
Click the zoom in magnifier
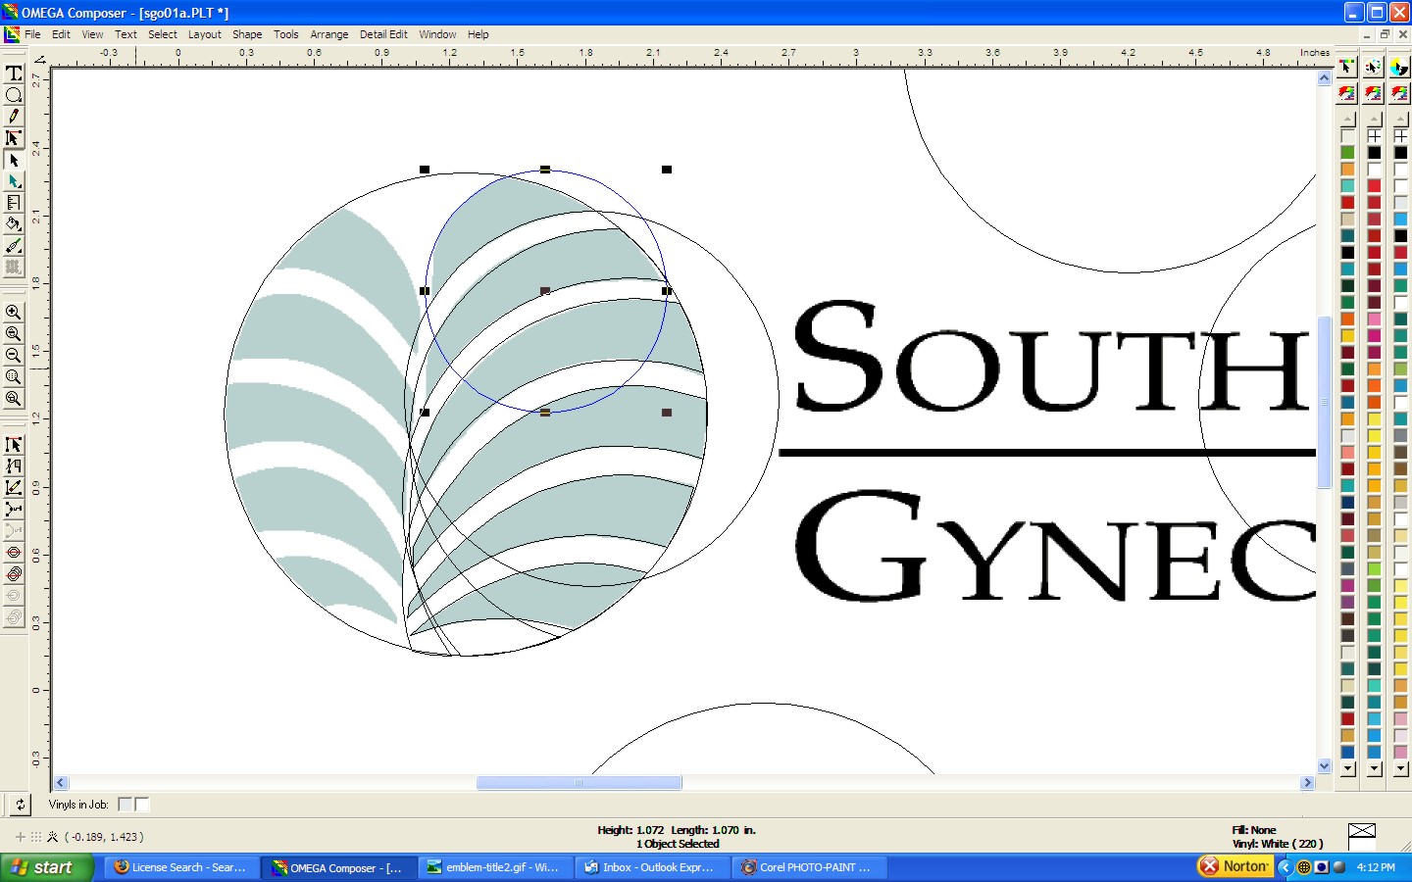tap(14, 313)
